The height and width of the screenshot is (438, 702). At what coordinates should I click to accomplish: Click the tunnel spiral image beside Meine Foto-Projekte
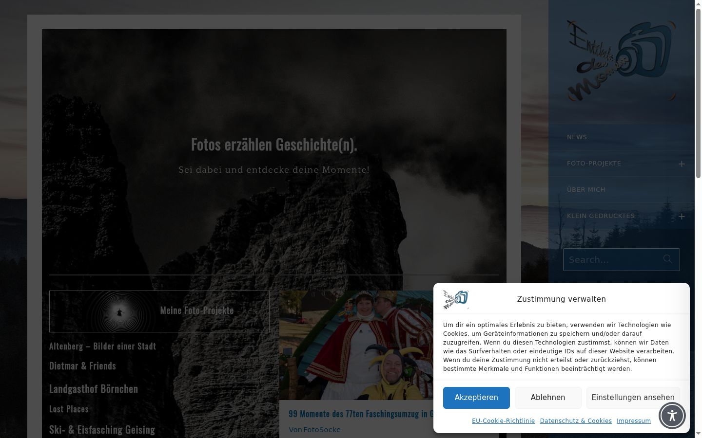(x=119, y=311)
